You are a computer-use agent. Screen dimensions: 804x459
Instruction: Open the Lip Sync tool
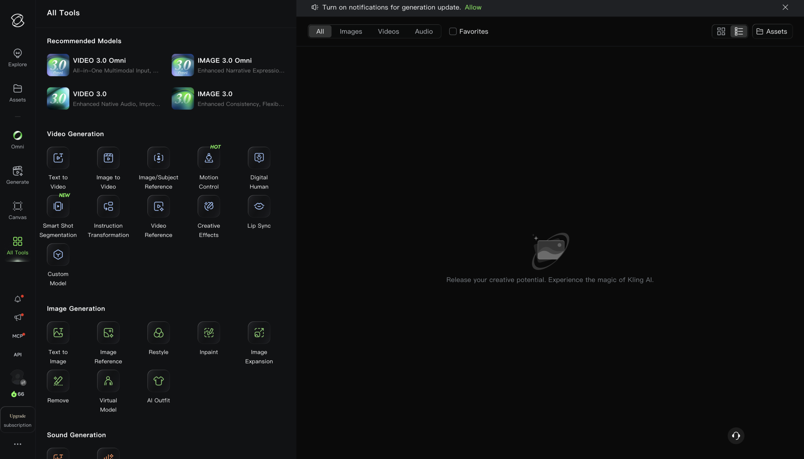[259, 212]
